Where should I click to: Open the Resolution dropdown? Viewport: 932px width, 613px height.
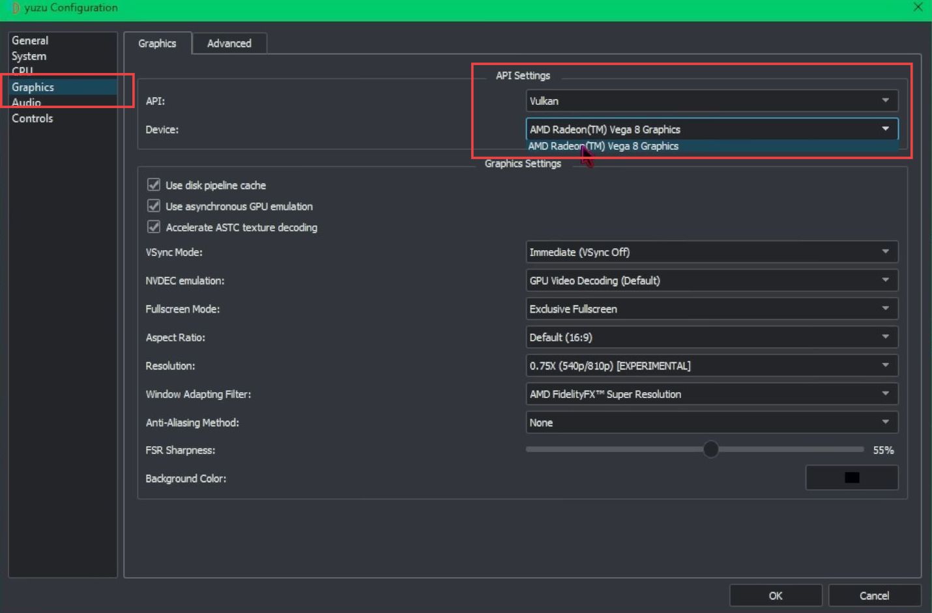712,365
